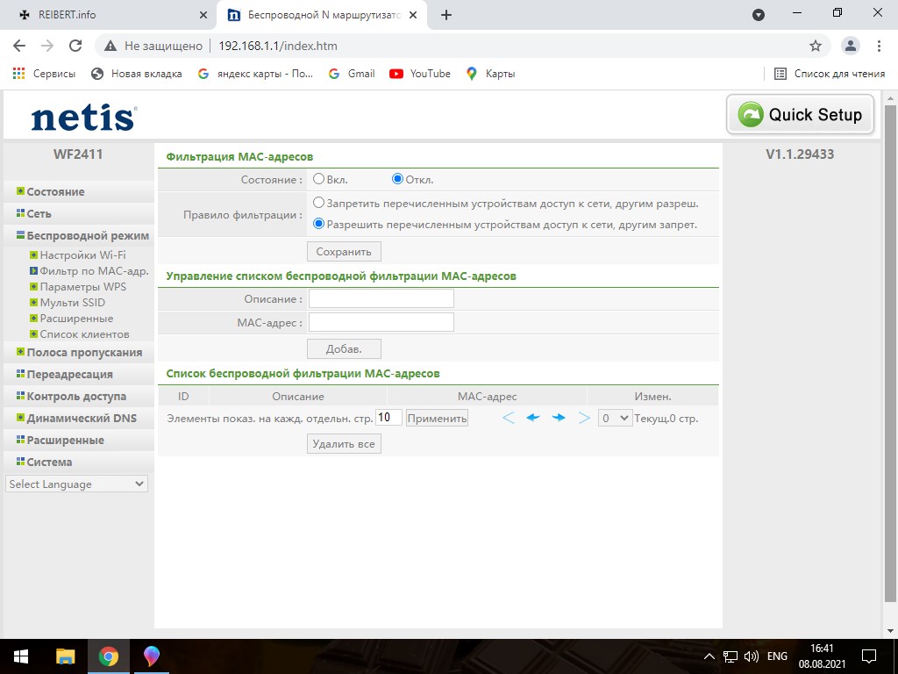This screenshot has height=674, width=898.
Task: Click next page bold right arrow
Action: [559, 418]
